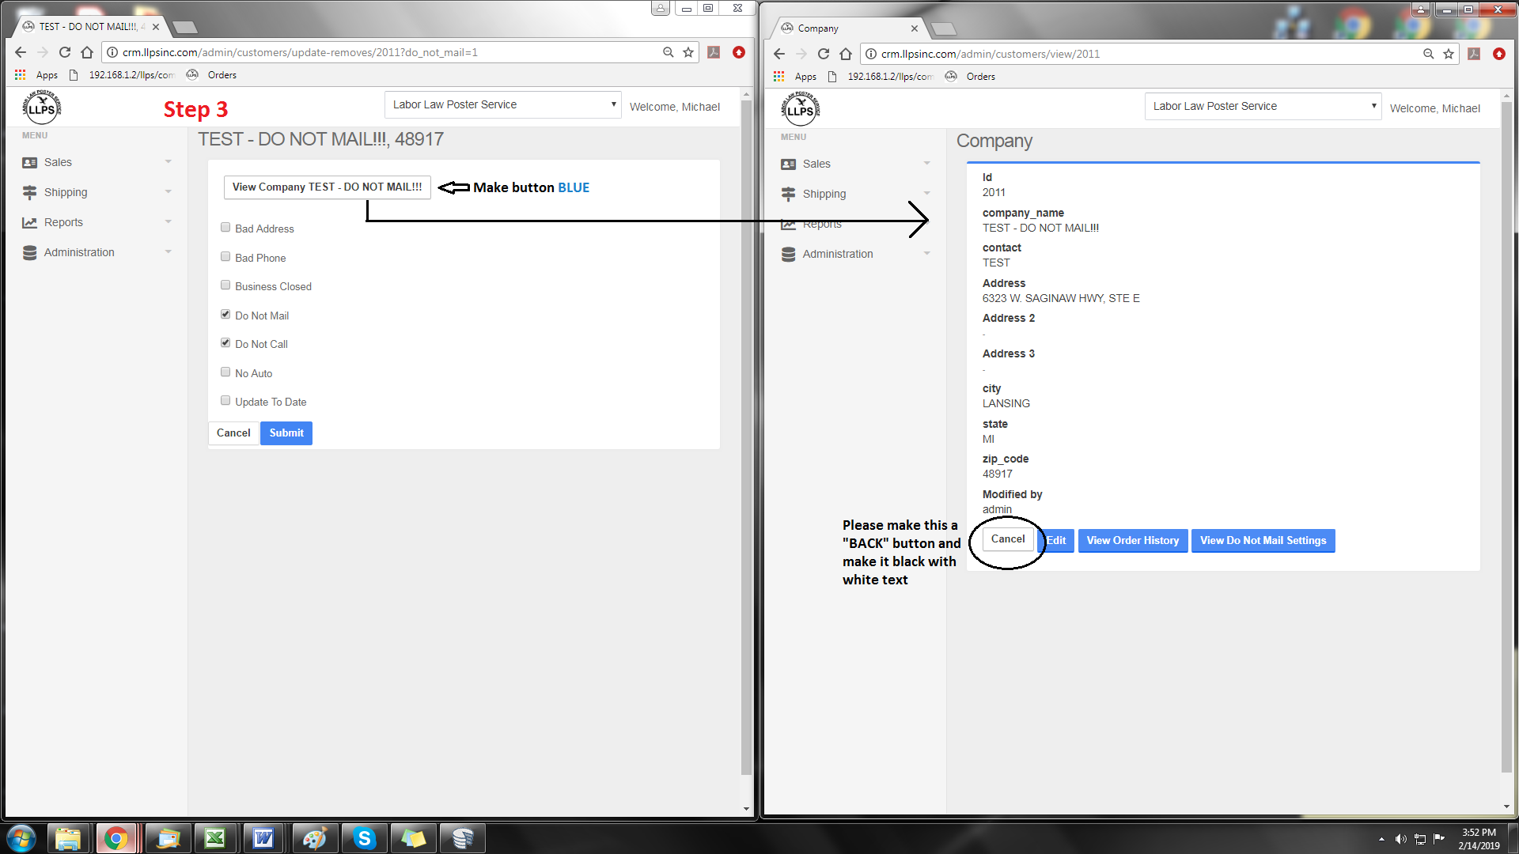1519x854 pixels.
Task: Enable the Update To Date checkbox
Action: 225,400
